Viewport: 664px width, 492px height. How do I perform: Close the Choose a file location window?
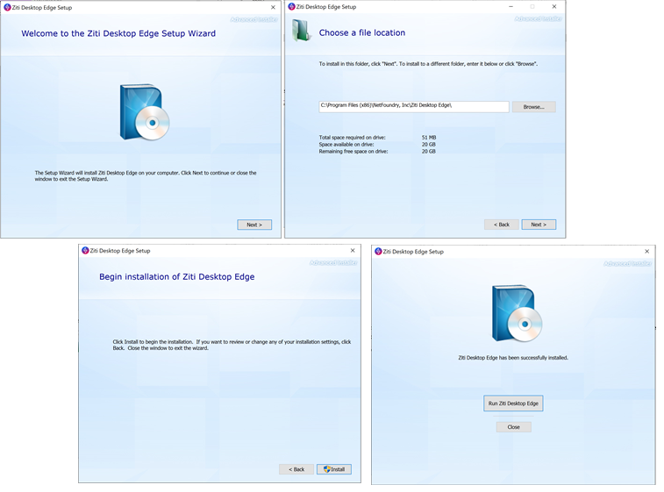click(553, 6)
